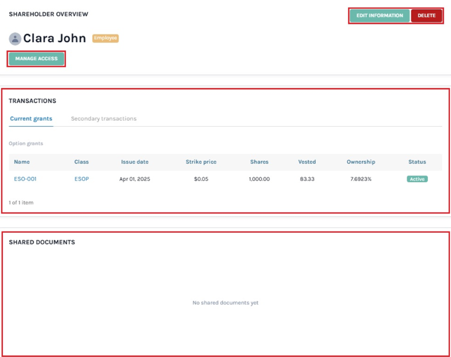The image size is (451, 357).
Task: Sort by the Ownership column header
Action: click(x=361, y=162)
